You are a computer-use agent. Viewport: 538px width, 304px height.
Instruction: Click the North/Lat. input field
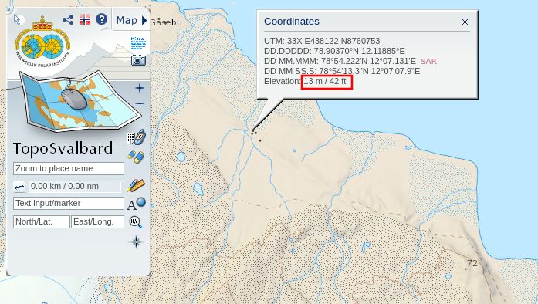coord(42,221)
